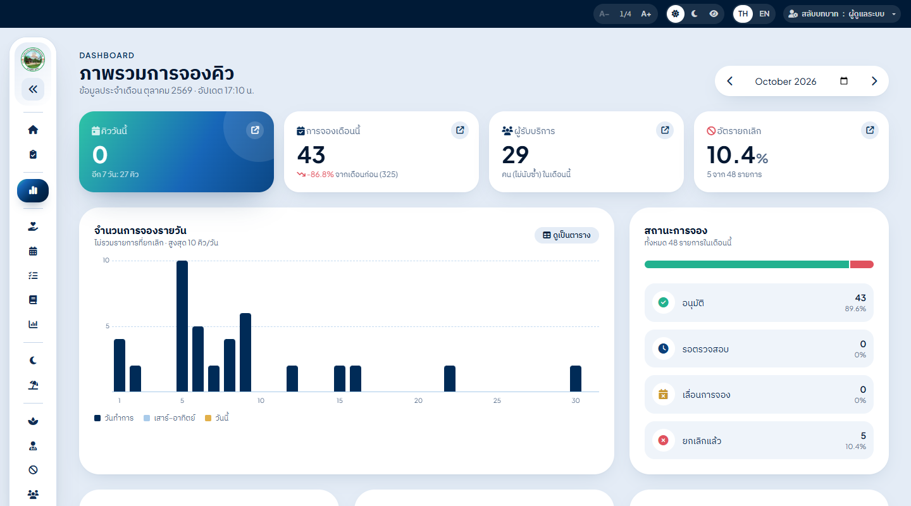Screen dimensions: 911x506
Task: Open the book icon in sidebar
Action: tap(33, 300)
